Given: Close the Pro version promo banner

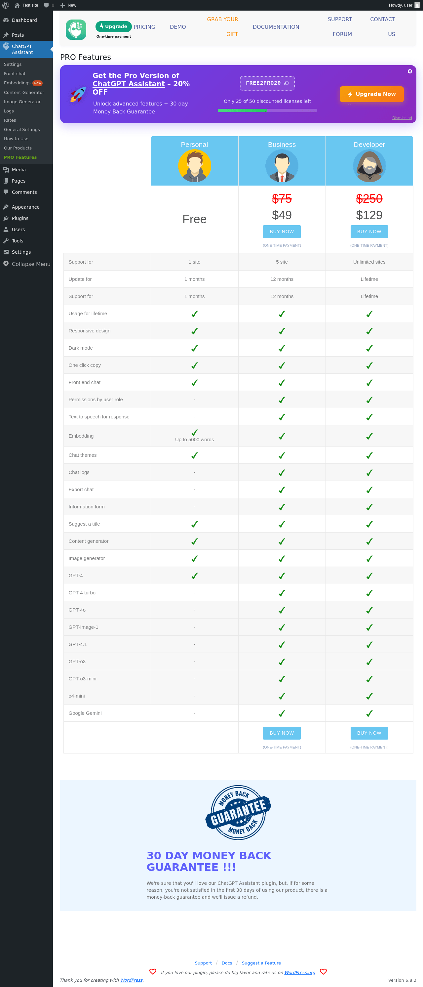Looking at the screenshot, I should click(409, 71).
